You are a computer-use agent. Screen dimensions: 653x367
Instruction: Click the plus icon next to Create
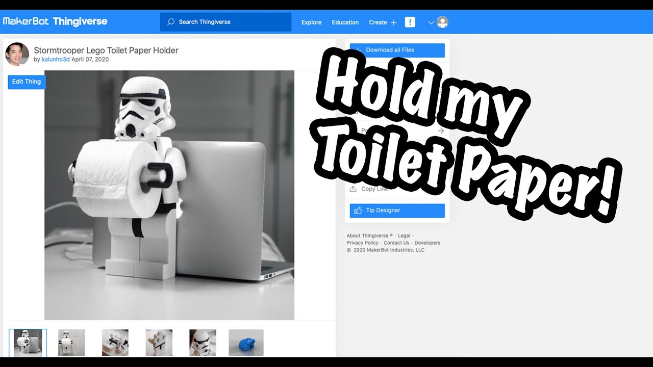coord(393,22)
